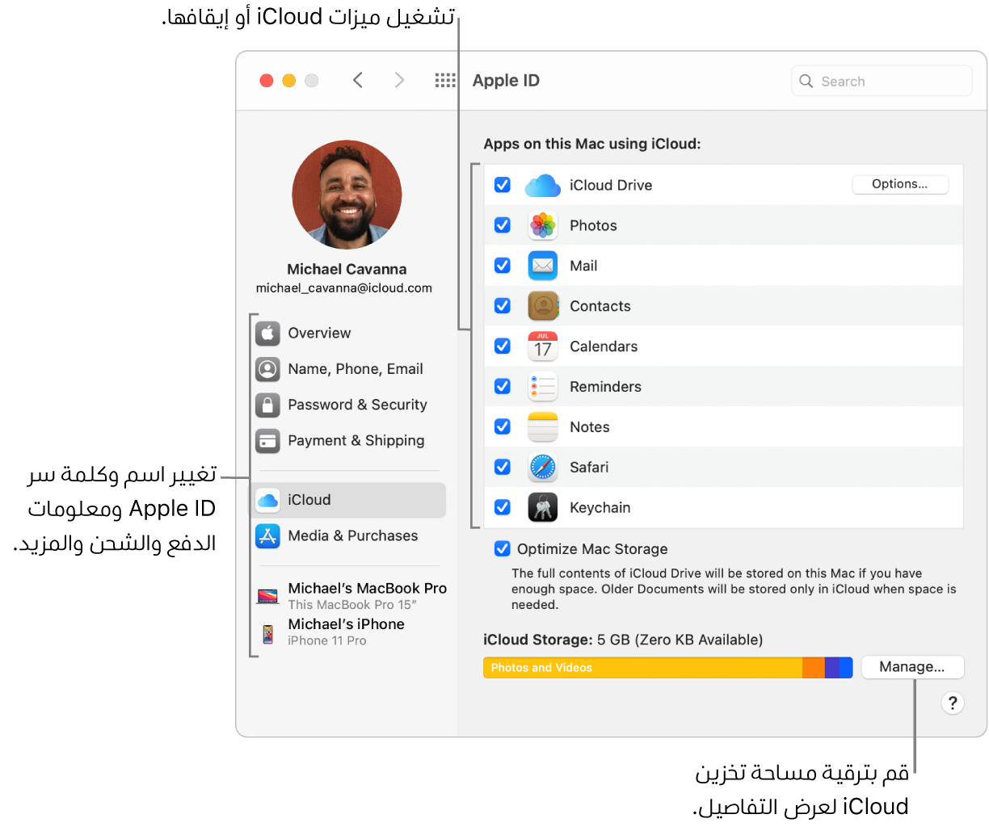989x827 pixels.
Task: Click the purple storage bar segment
Action: click(x=832, y=668)
